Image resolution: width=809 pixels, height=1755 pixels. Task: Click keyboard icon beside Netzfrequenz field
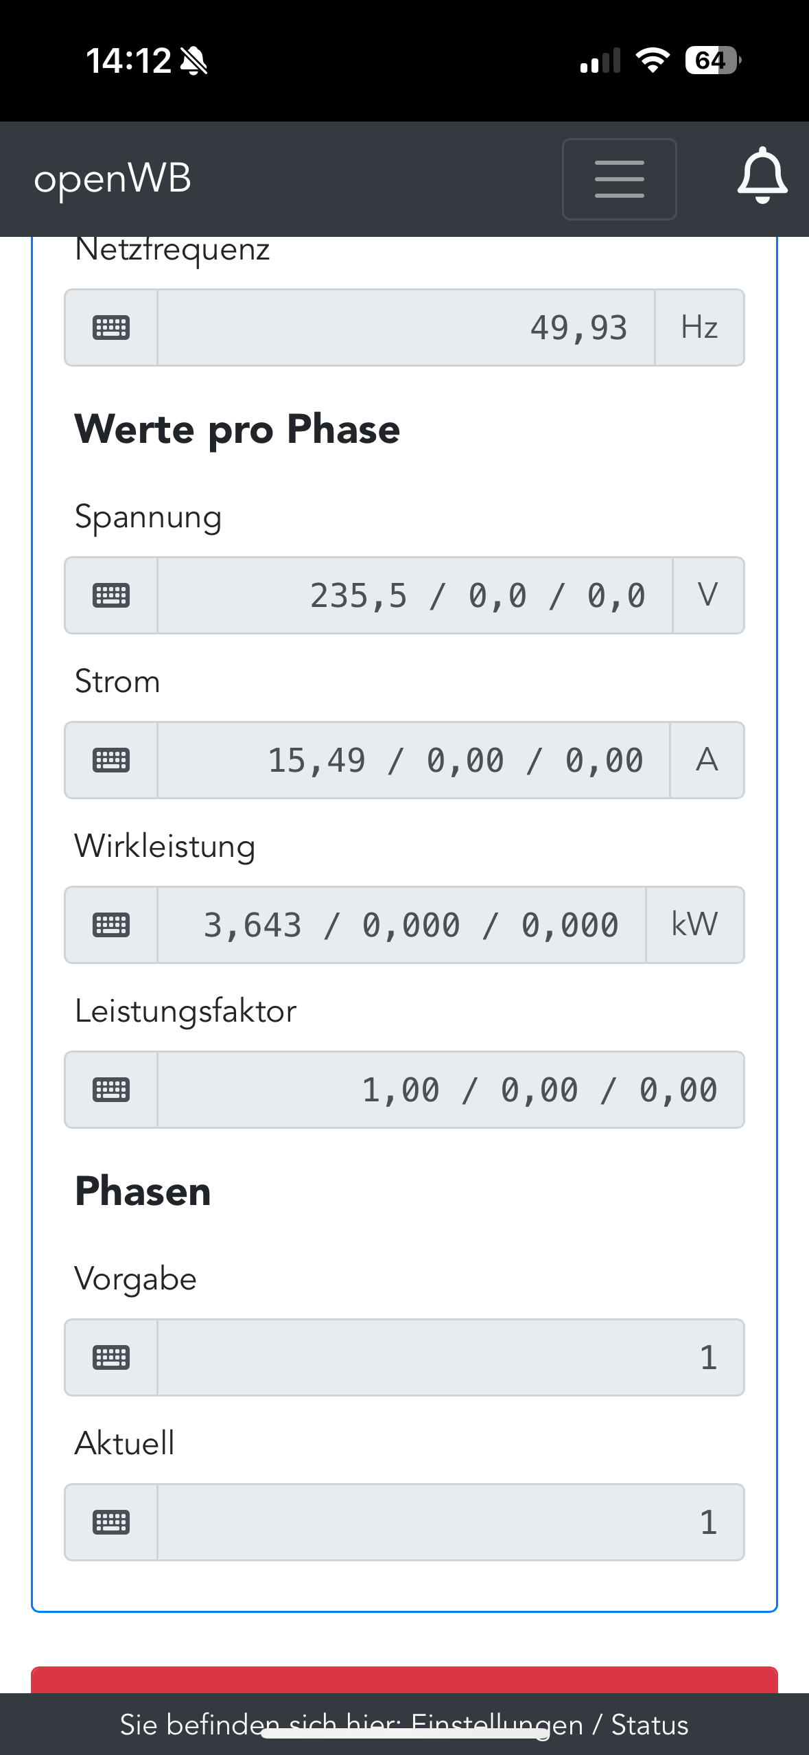coord(111,328)
